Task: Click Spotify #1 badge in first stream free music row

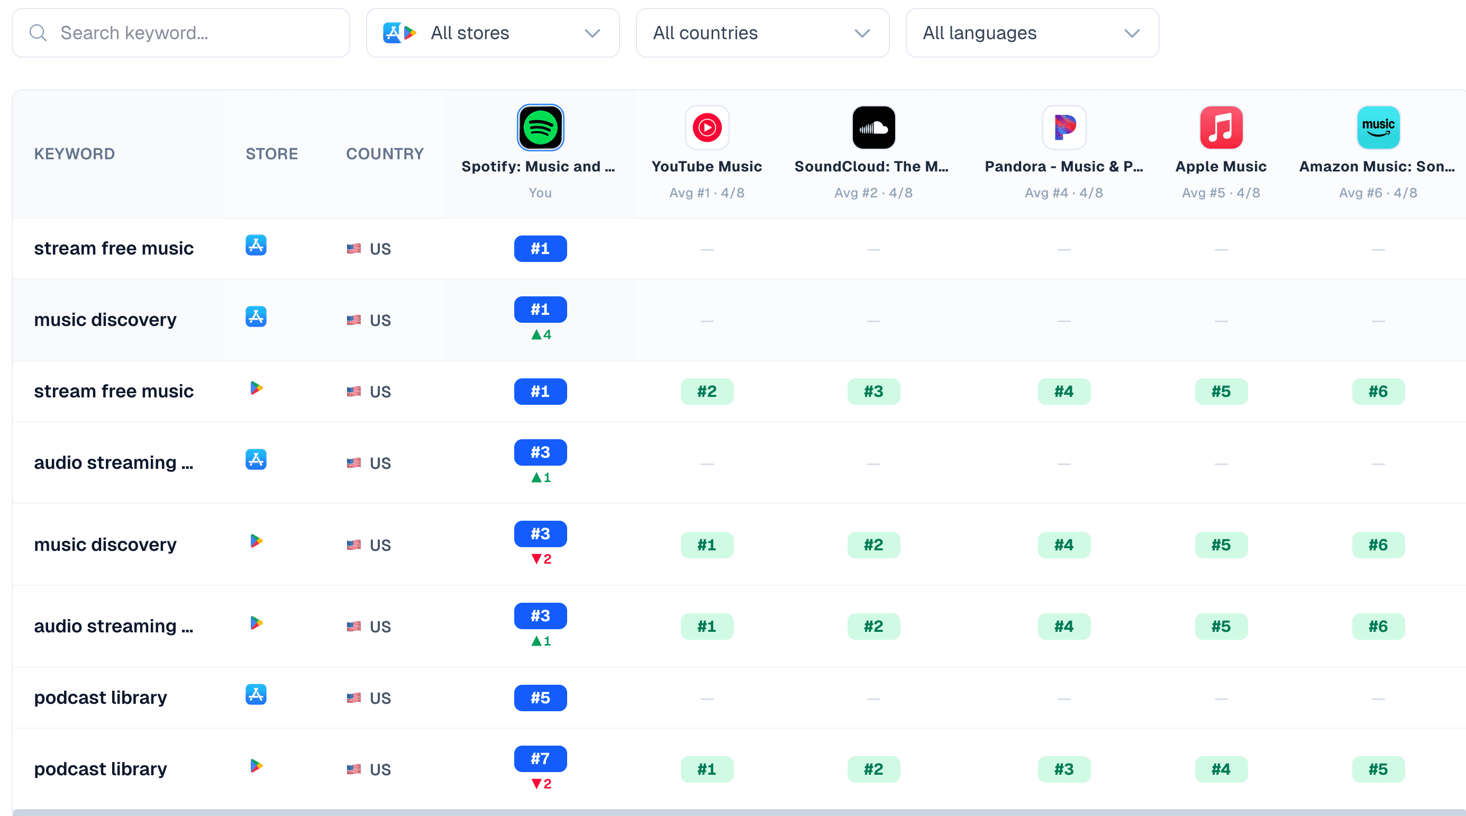Action: point(540,249)
